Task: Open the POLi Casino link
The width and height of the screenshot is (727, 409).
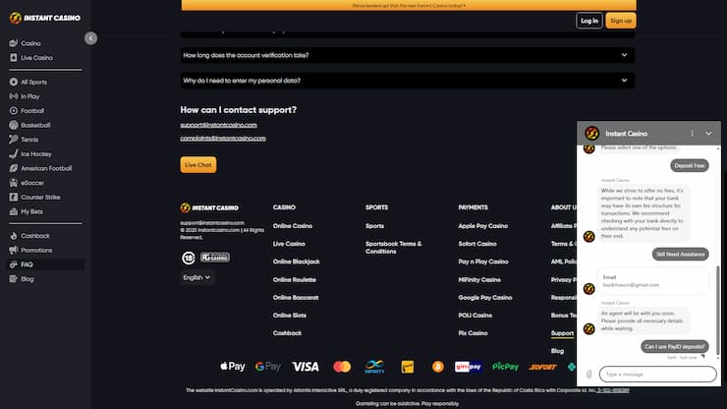Action: click(475, 316)
